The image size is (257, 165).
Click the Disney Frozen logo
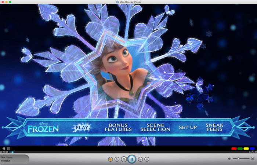43,127
